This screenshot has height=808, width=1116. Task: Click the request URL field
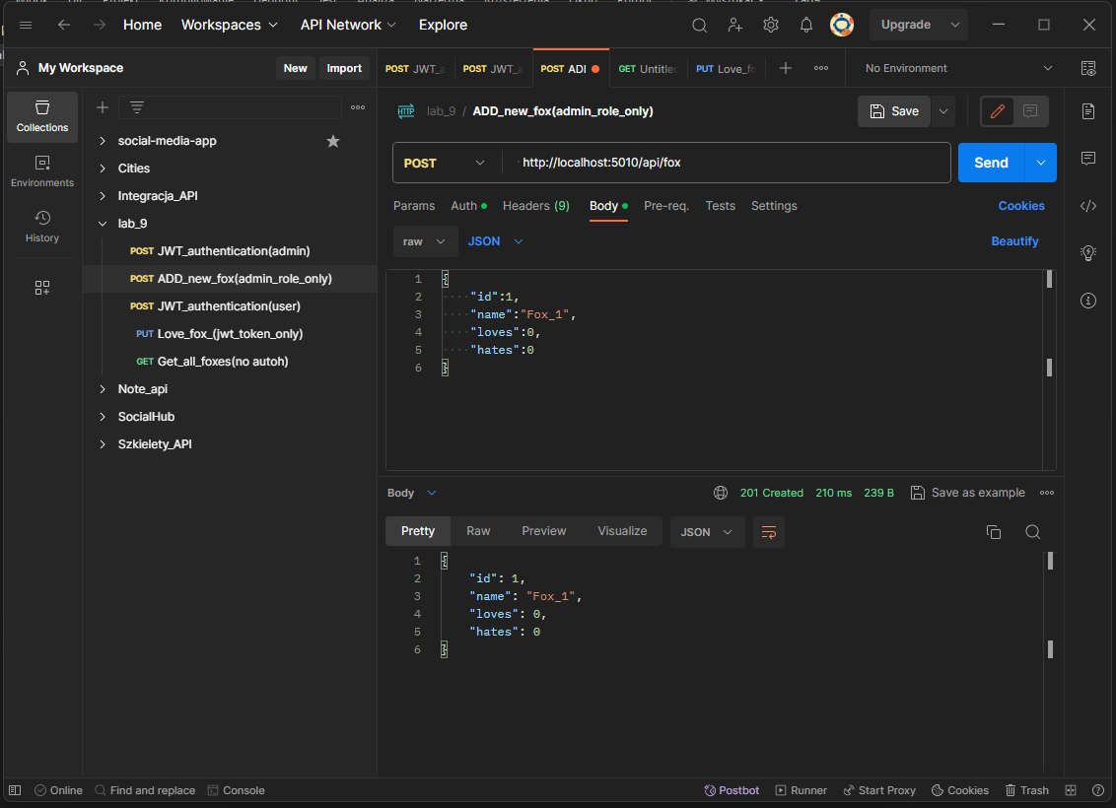[726, 163]
